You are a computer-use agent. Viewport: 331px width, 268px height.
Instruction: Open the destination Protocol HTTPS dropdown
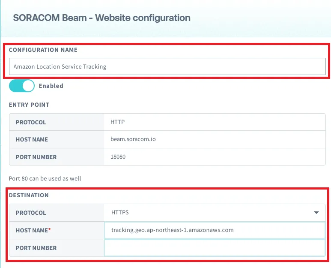click(215, 212)
